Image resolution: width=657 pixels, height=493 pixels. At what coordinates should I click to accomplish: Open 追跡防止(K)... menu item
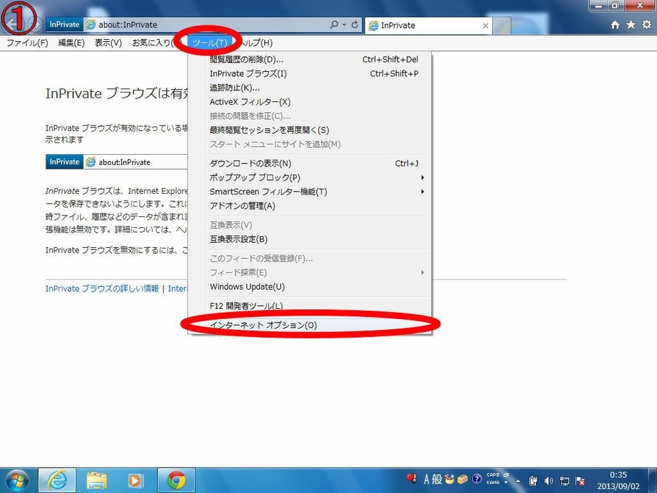(x=309, y=88)
